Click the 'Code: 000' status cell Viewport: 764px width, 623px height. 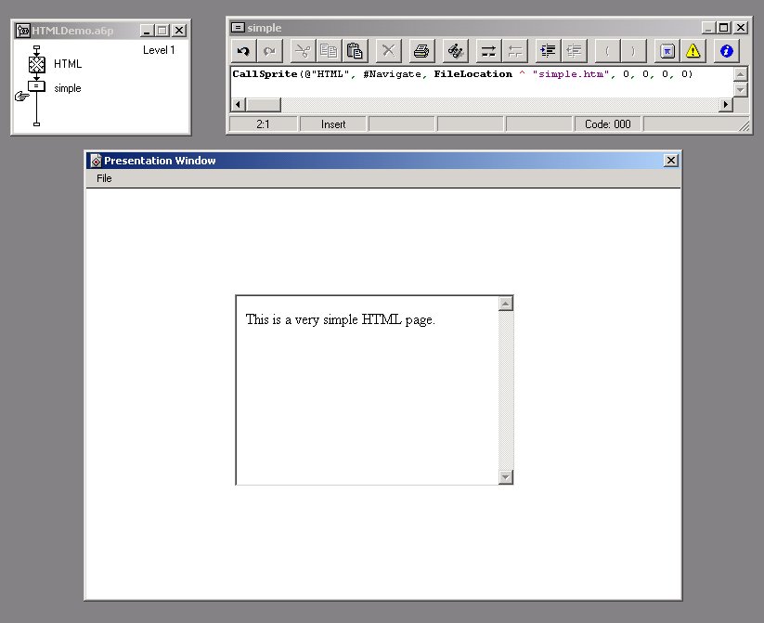[x=608, y=124]
